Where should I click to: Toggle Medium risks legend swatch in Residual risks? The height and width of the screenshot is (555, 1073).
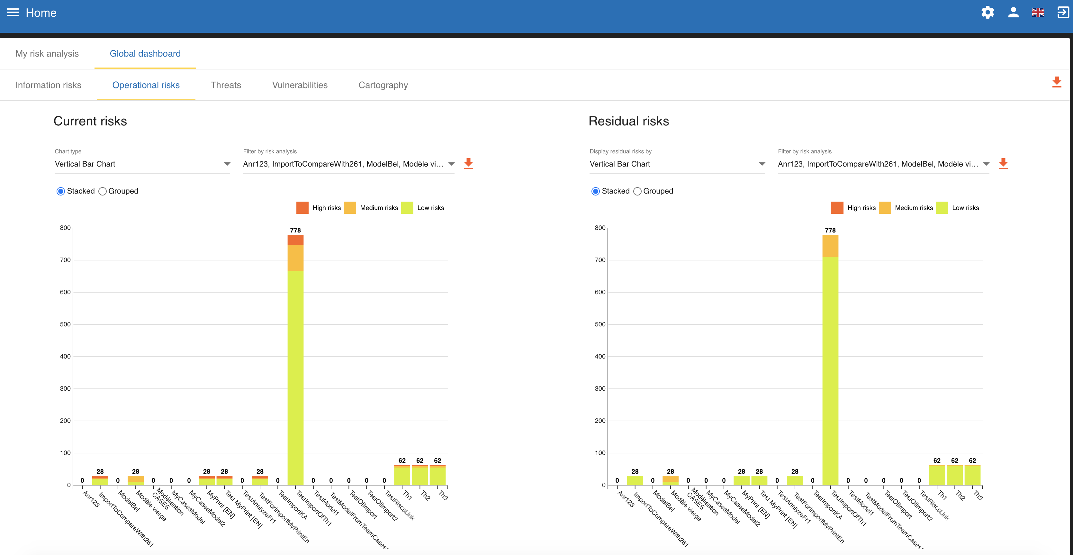pos(885,208)
